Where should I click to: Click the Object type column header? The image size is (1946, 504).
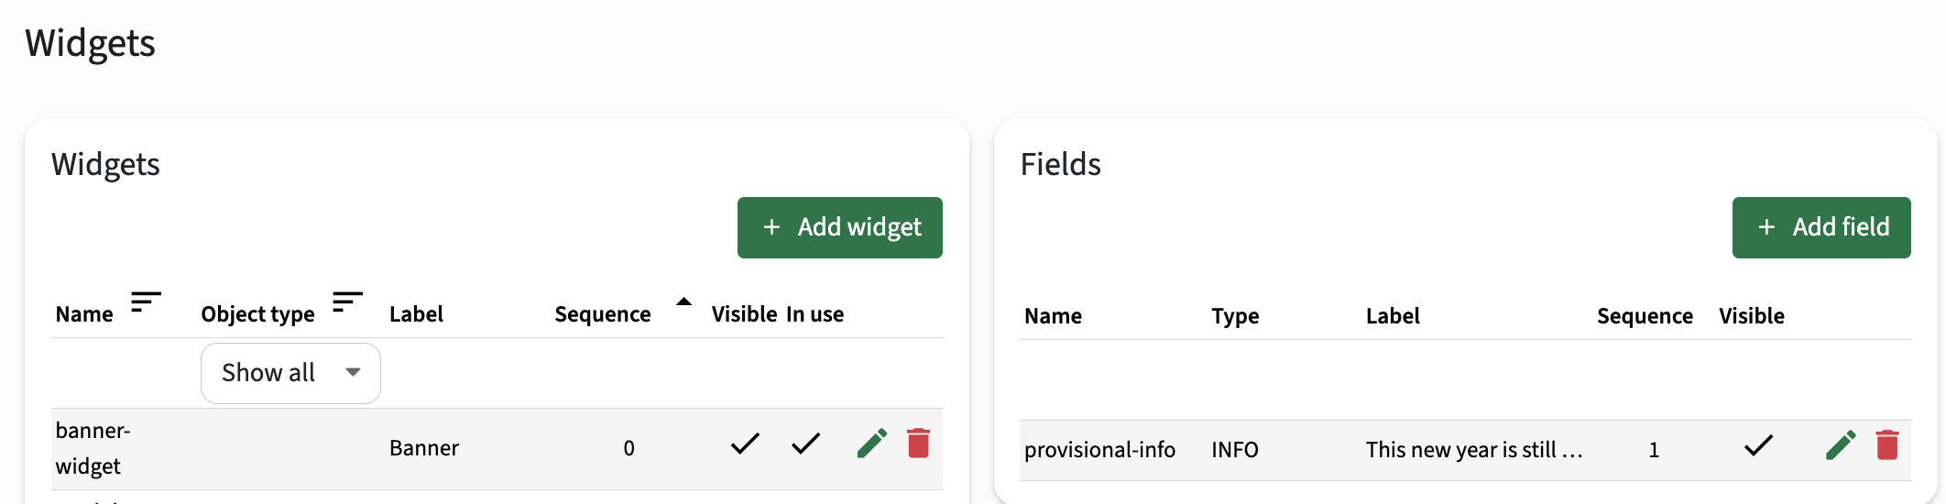coord(257,314)
